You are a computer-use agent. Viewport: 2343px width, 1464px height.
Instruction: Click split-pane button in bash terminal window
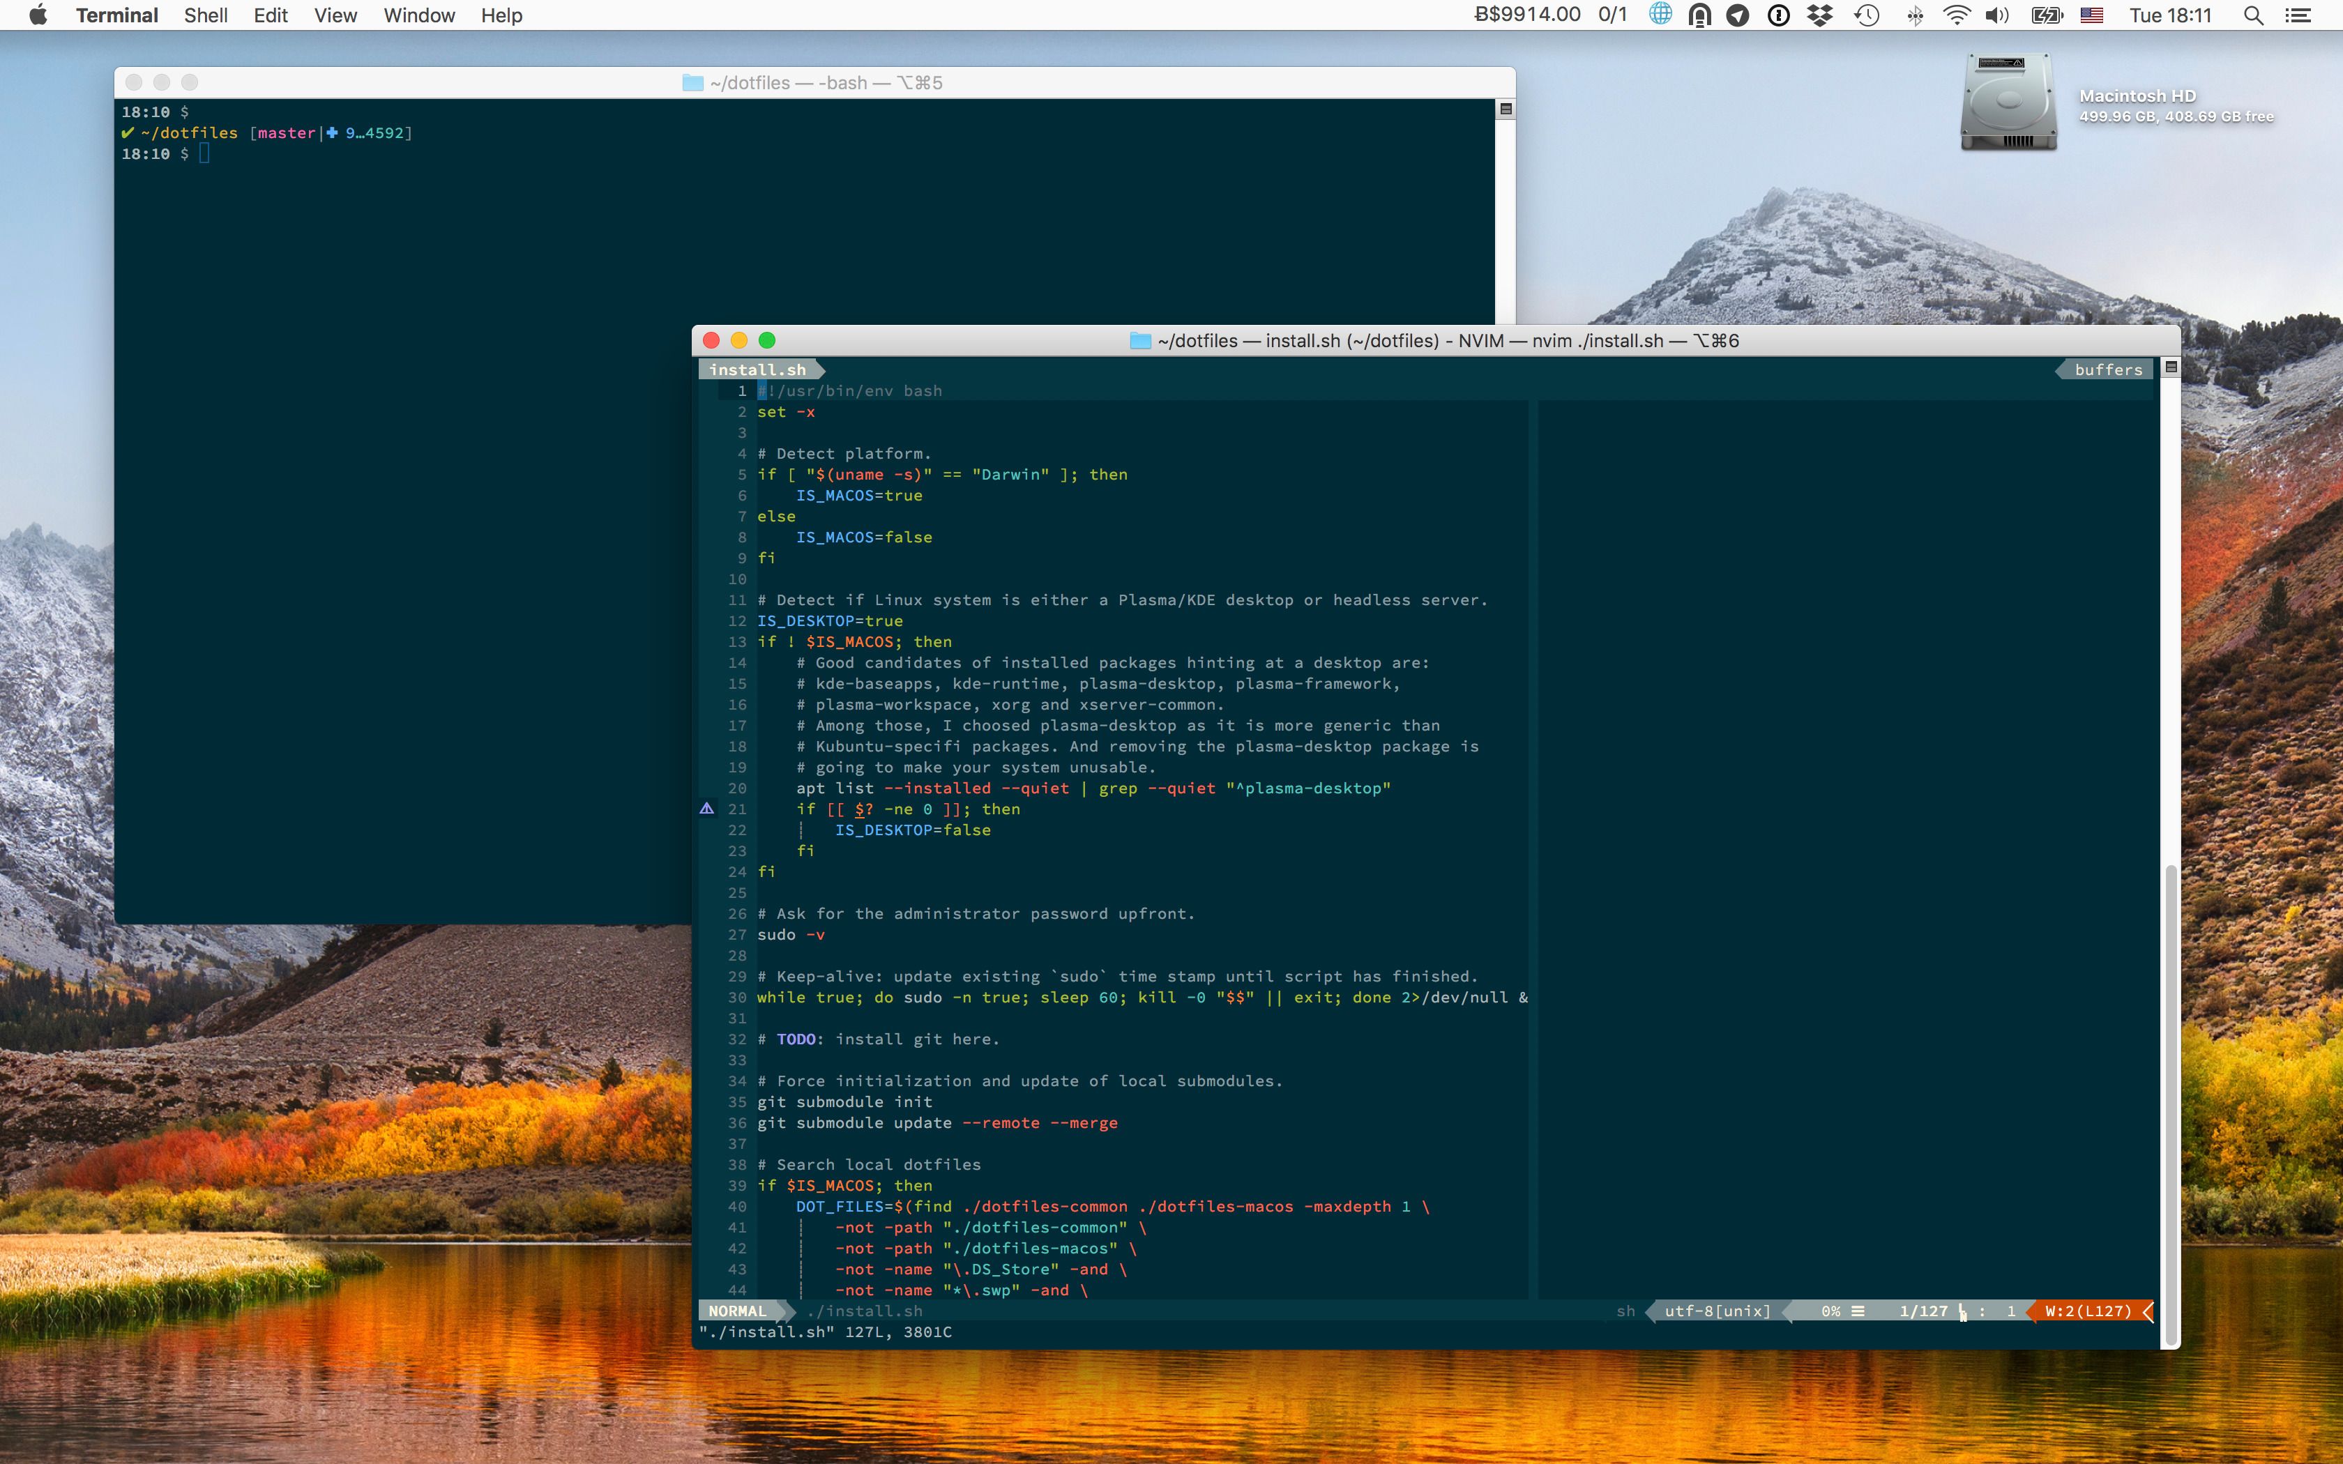pyautogui.click(x=1506, y=109)
